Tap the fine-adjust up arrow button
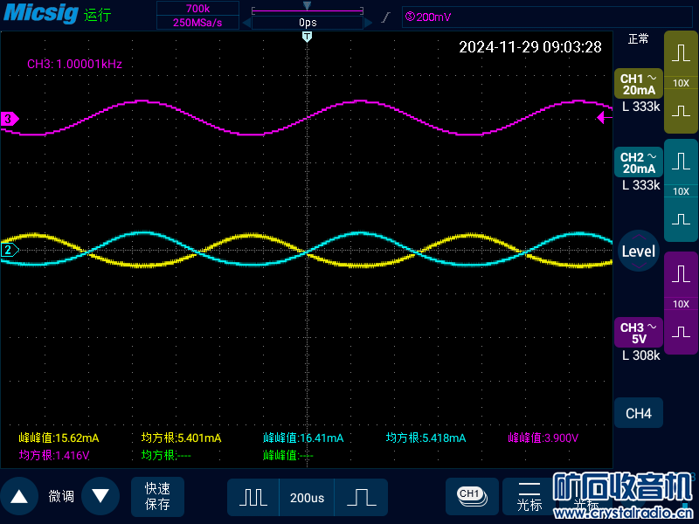 coord(19,496)
